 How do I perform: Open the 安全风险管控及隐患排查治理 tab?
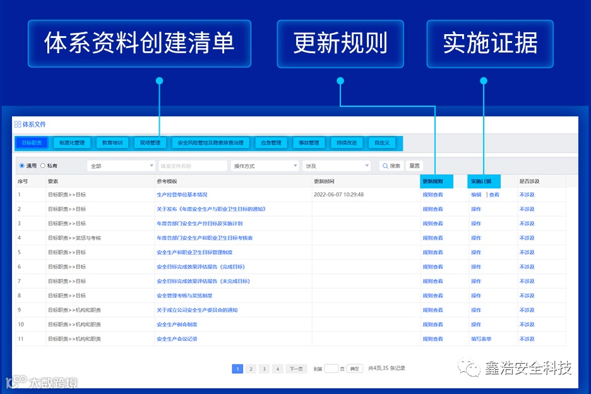coord(210,143)
